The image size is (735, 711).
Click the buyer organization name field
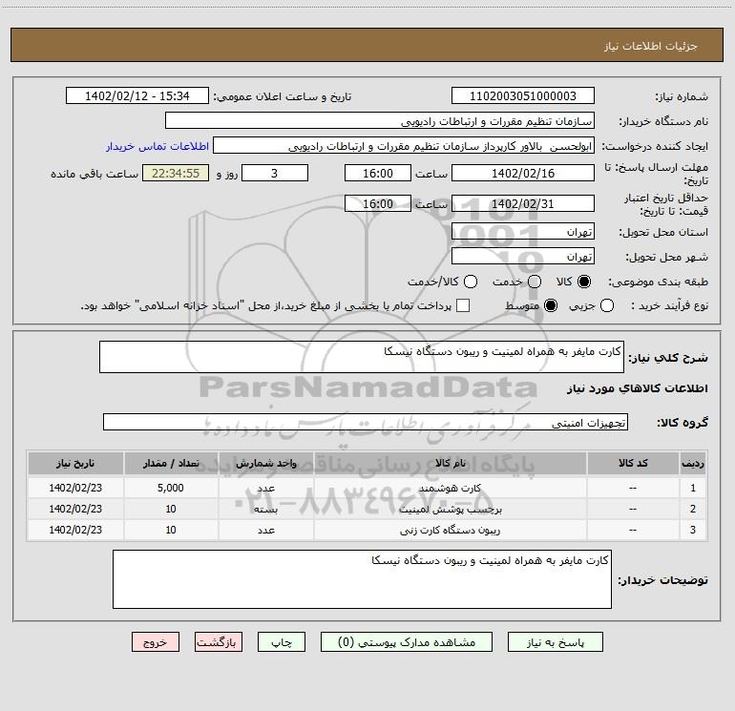[x=380, y=120]
